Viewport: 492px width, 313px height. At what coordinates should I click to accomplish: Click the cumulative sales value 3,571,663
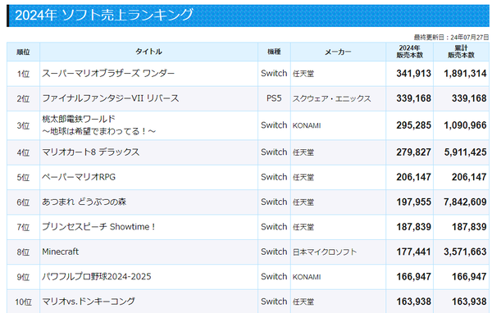tap(465, 252)
